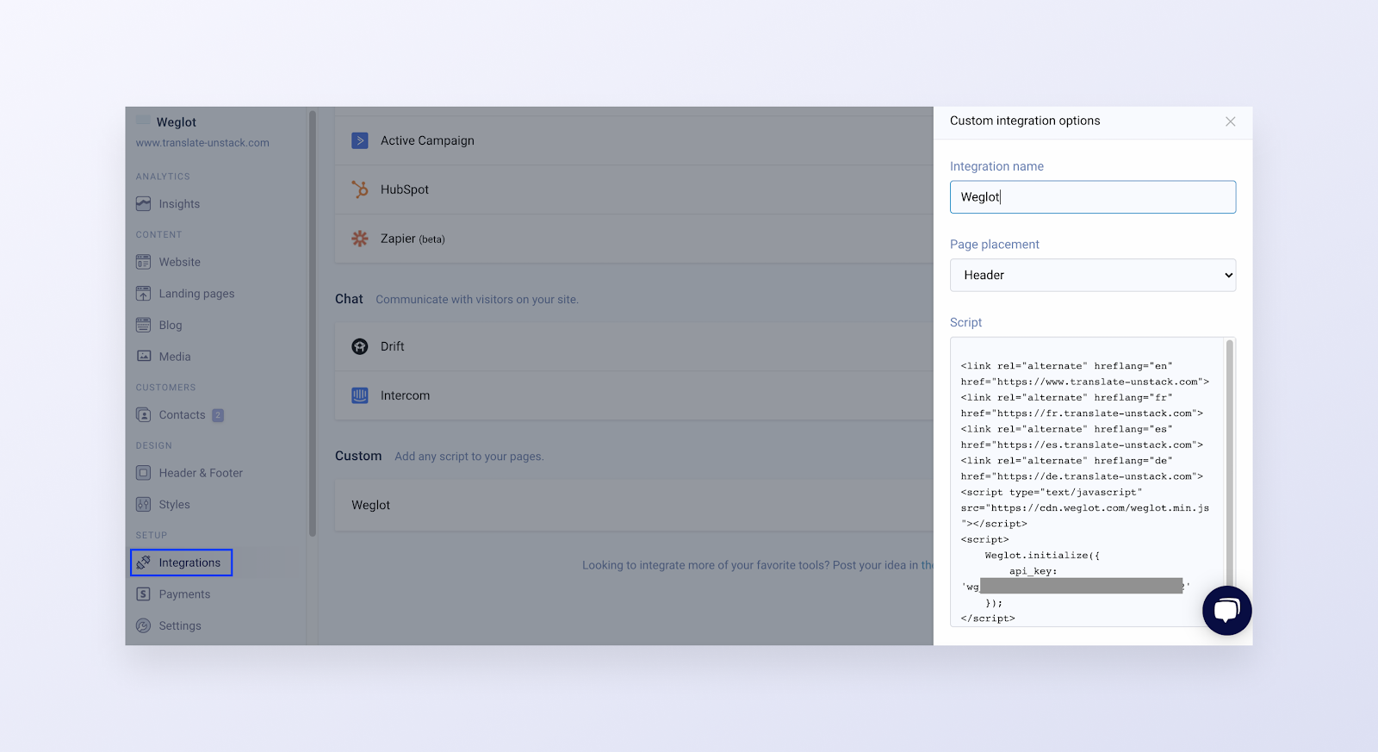The height and width of the screenshot is (752, 1378).
Task: Click the Script label
Action: [x=965, y=322]
